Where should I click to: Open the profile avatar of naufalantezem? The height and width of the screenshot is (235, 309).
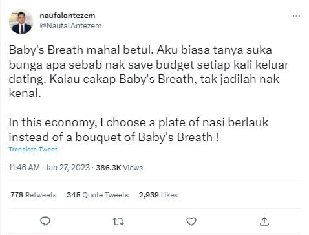point(21,21)
